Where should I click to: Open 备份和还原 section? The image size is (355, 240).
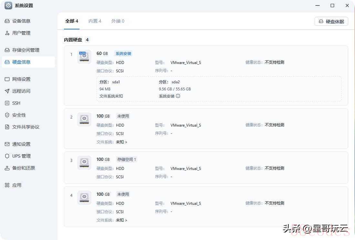(23, 168)
